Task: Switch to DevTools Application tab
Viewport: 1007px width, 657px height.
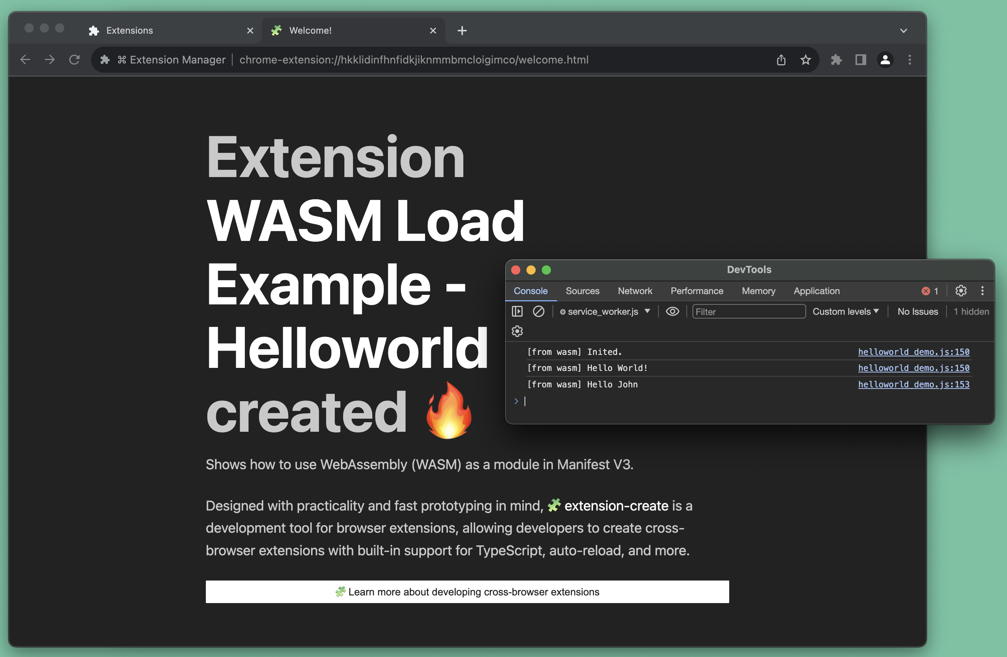Action: (x=816, y=291)
